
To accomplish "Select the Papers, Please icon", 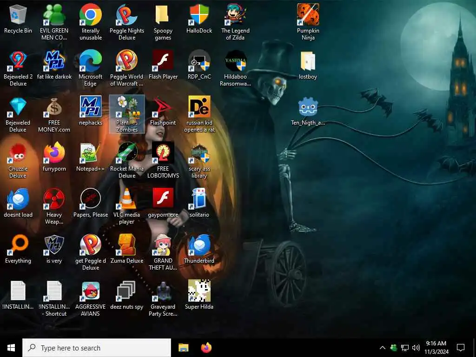I will coord(91,203).
